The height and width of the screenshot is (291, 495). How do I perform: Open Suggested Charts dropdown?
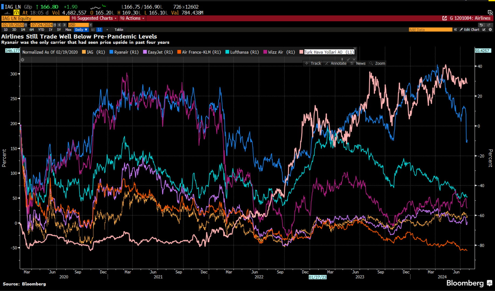(x=94, y=18)
